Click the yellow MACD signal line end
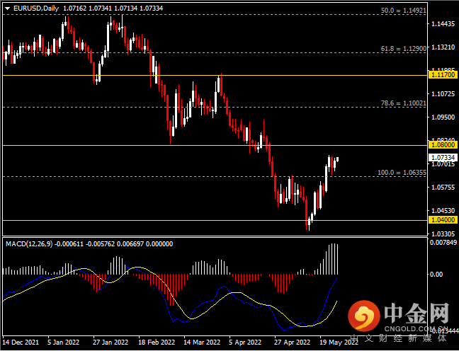 (337, 301)
